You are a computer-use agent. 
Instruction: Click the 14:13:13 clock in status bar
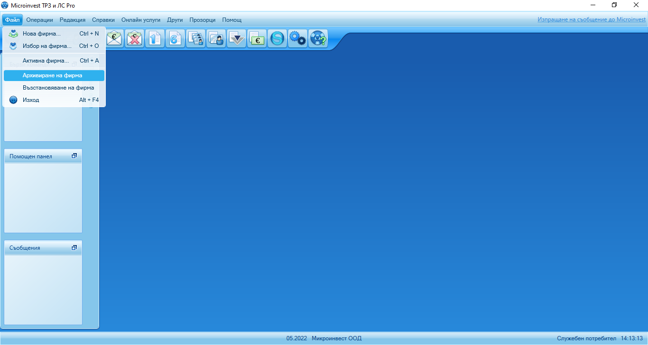point(631,338)
